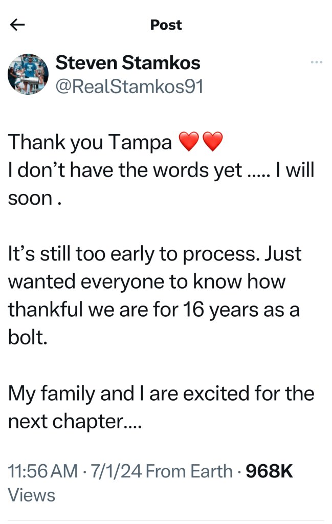Click the first red heart emoji
The image size is (332, 524).
(189, 142)
